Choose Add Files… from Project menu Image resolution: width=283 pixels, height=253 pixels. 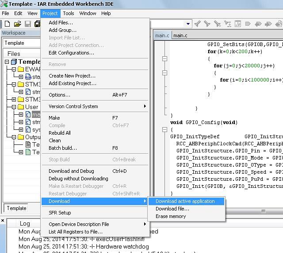click(95, 23)
